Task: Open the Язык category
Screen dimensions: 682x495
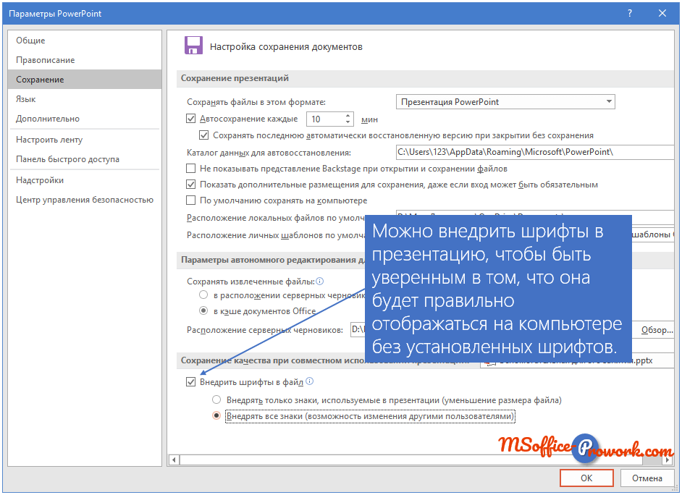Action: click(85, 99)
